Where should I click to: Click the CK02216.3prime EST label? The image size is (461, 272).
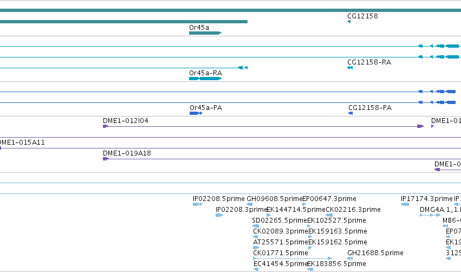pyautogui.click(x=353, y=210)
